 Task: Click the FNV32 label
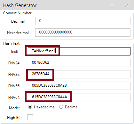pyautogui.click(x=14, y=74)
